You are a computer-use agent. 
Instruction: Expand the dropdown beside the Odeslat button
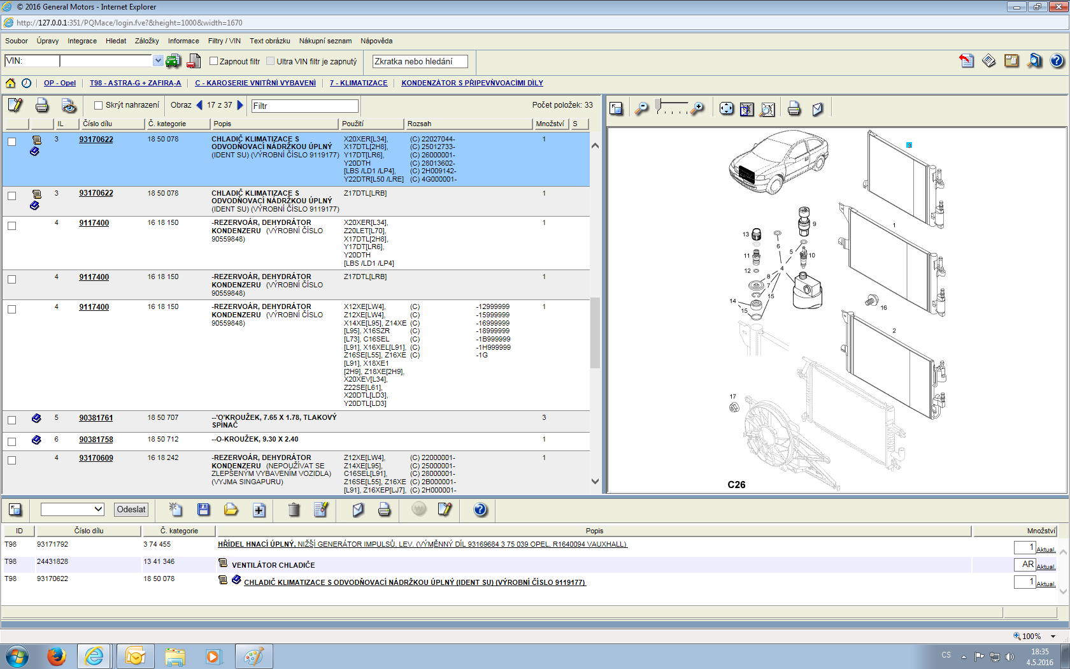[98, 509]
